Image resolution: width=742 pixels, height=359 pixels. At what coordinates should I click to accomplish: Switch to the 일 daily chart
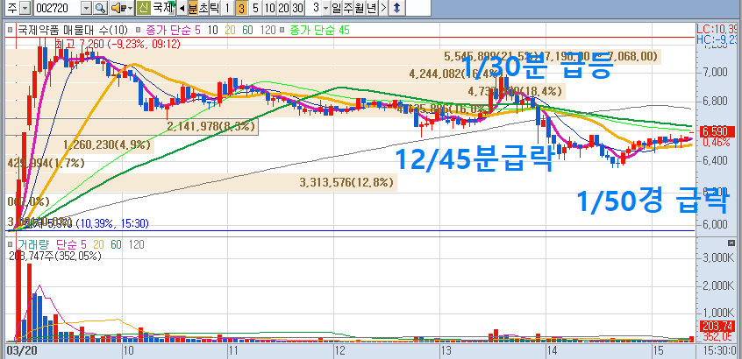(x=337, y=8)
